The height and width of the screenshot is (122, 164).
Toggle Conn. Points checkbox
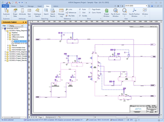pos(90,13)
